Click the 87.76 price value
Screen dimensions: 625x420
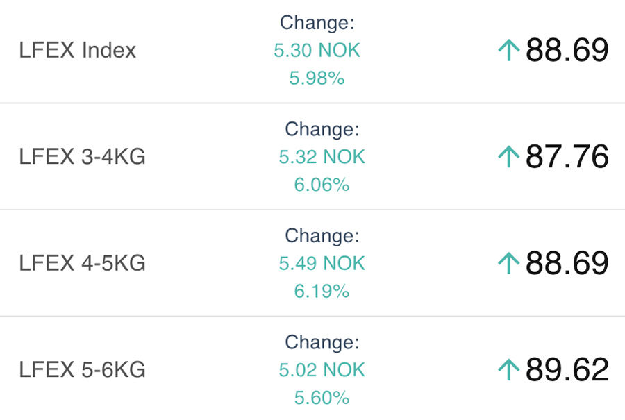(x=567, y=157)
